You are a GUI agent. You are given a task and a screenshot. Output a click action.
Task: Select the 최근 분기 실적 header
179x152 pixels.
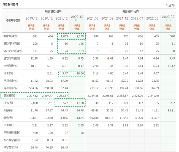[x=131, y=11]
